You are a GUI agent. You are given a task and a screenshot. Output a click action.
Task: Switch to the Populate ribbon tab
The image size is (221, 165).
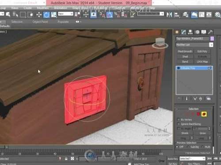63,22
